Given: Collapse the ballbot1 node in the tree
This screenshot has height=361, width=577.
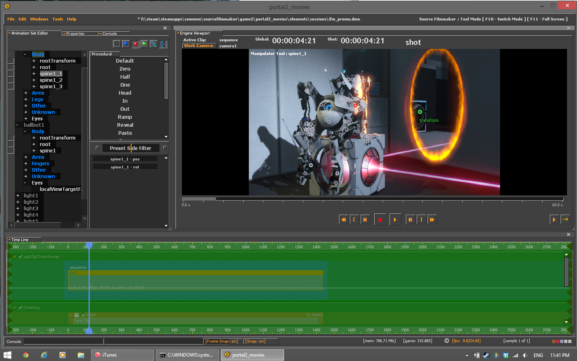Looking at the screenshot, I should click(17, 125).
